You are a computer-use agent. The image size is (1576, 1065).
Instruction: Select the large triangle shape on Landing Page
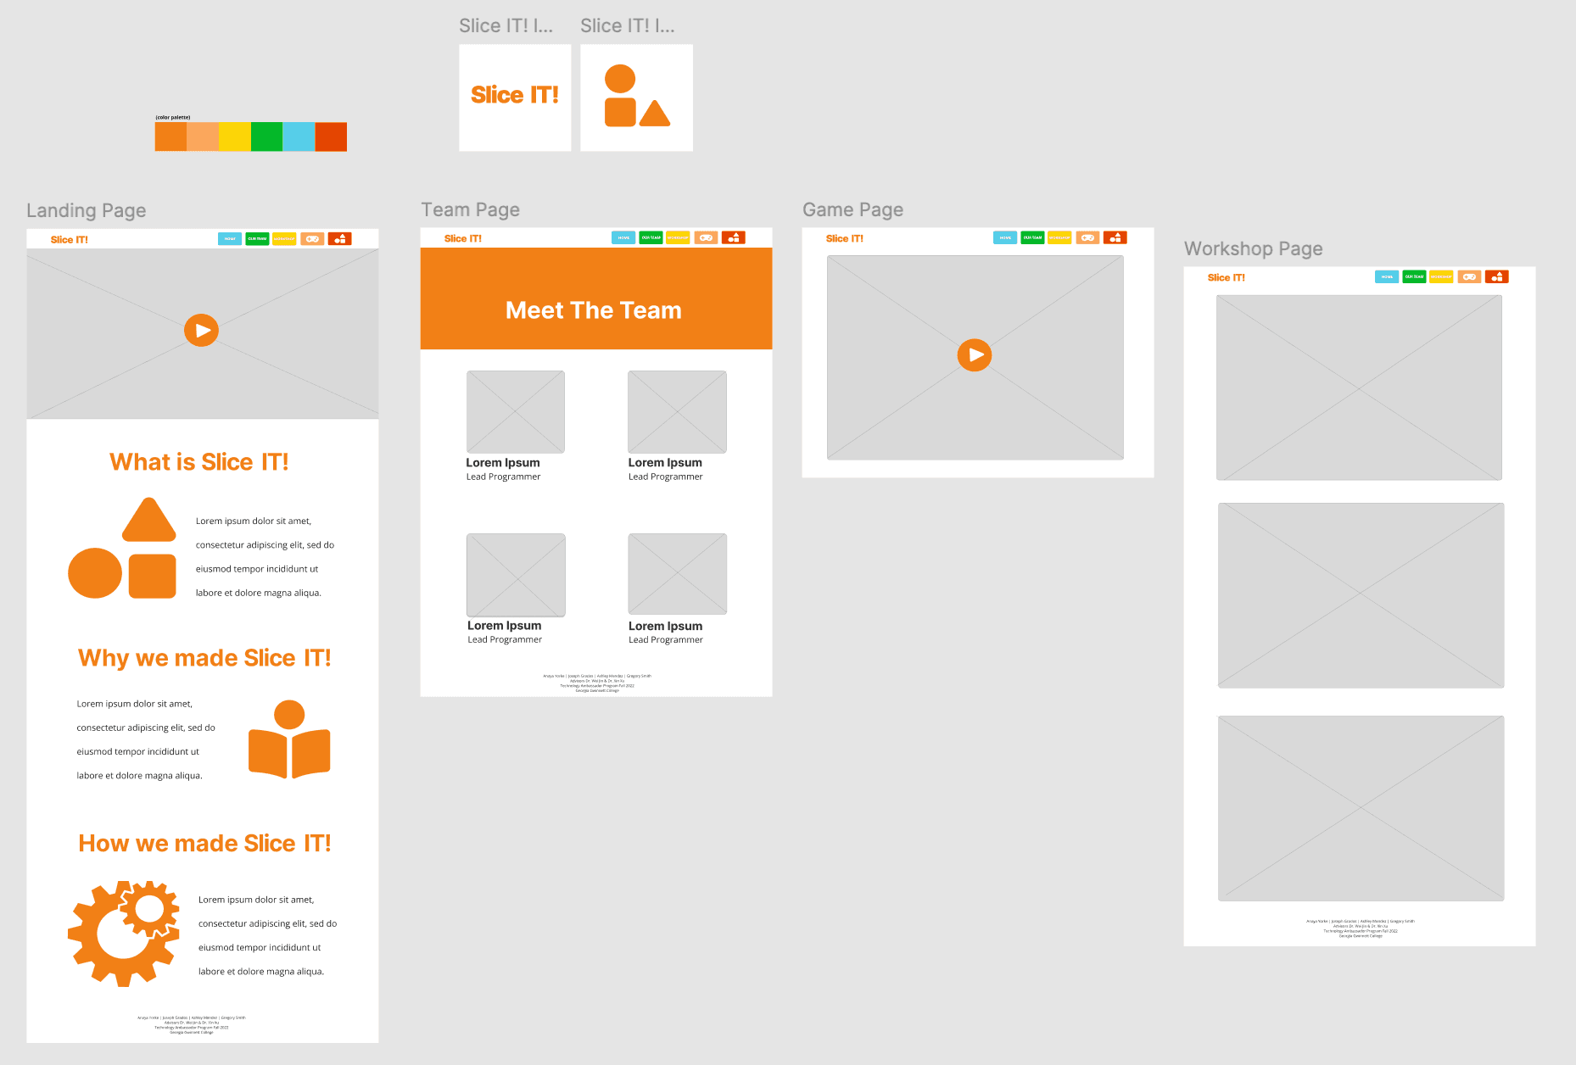point(149,521)
